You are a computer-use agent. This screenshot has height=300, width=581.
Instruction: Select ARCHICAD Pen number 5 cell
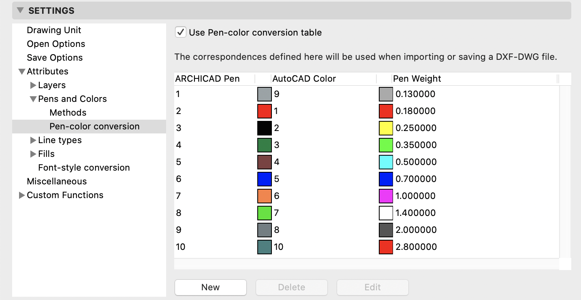point(179,162)
